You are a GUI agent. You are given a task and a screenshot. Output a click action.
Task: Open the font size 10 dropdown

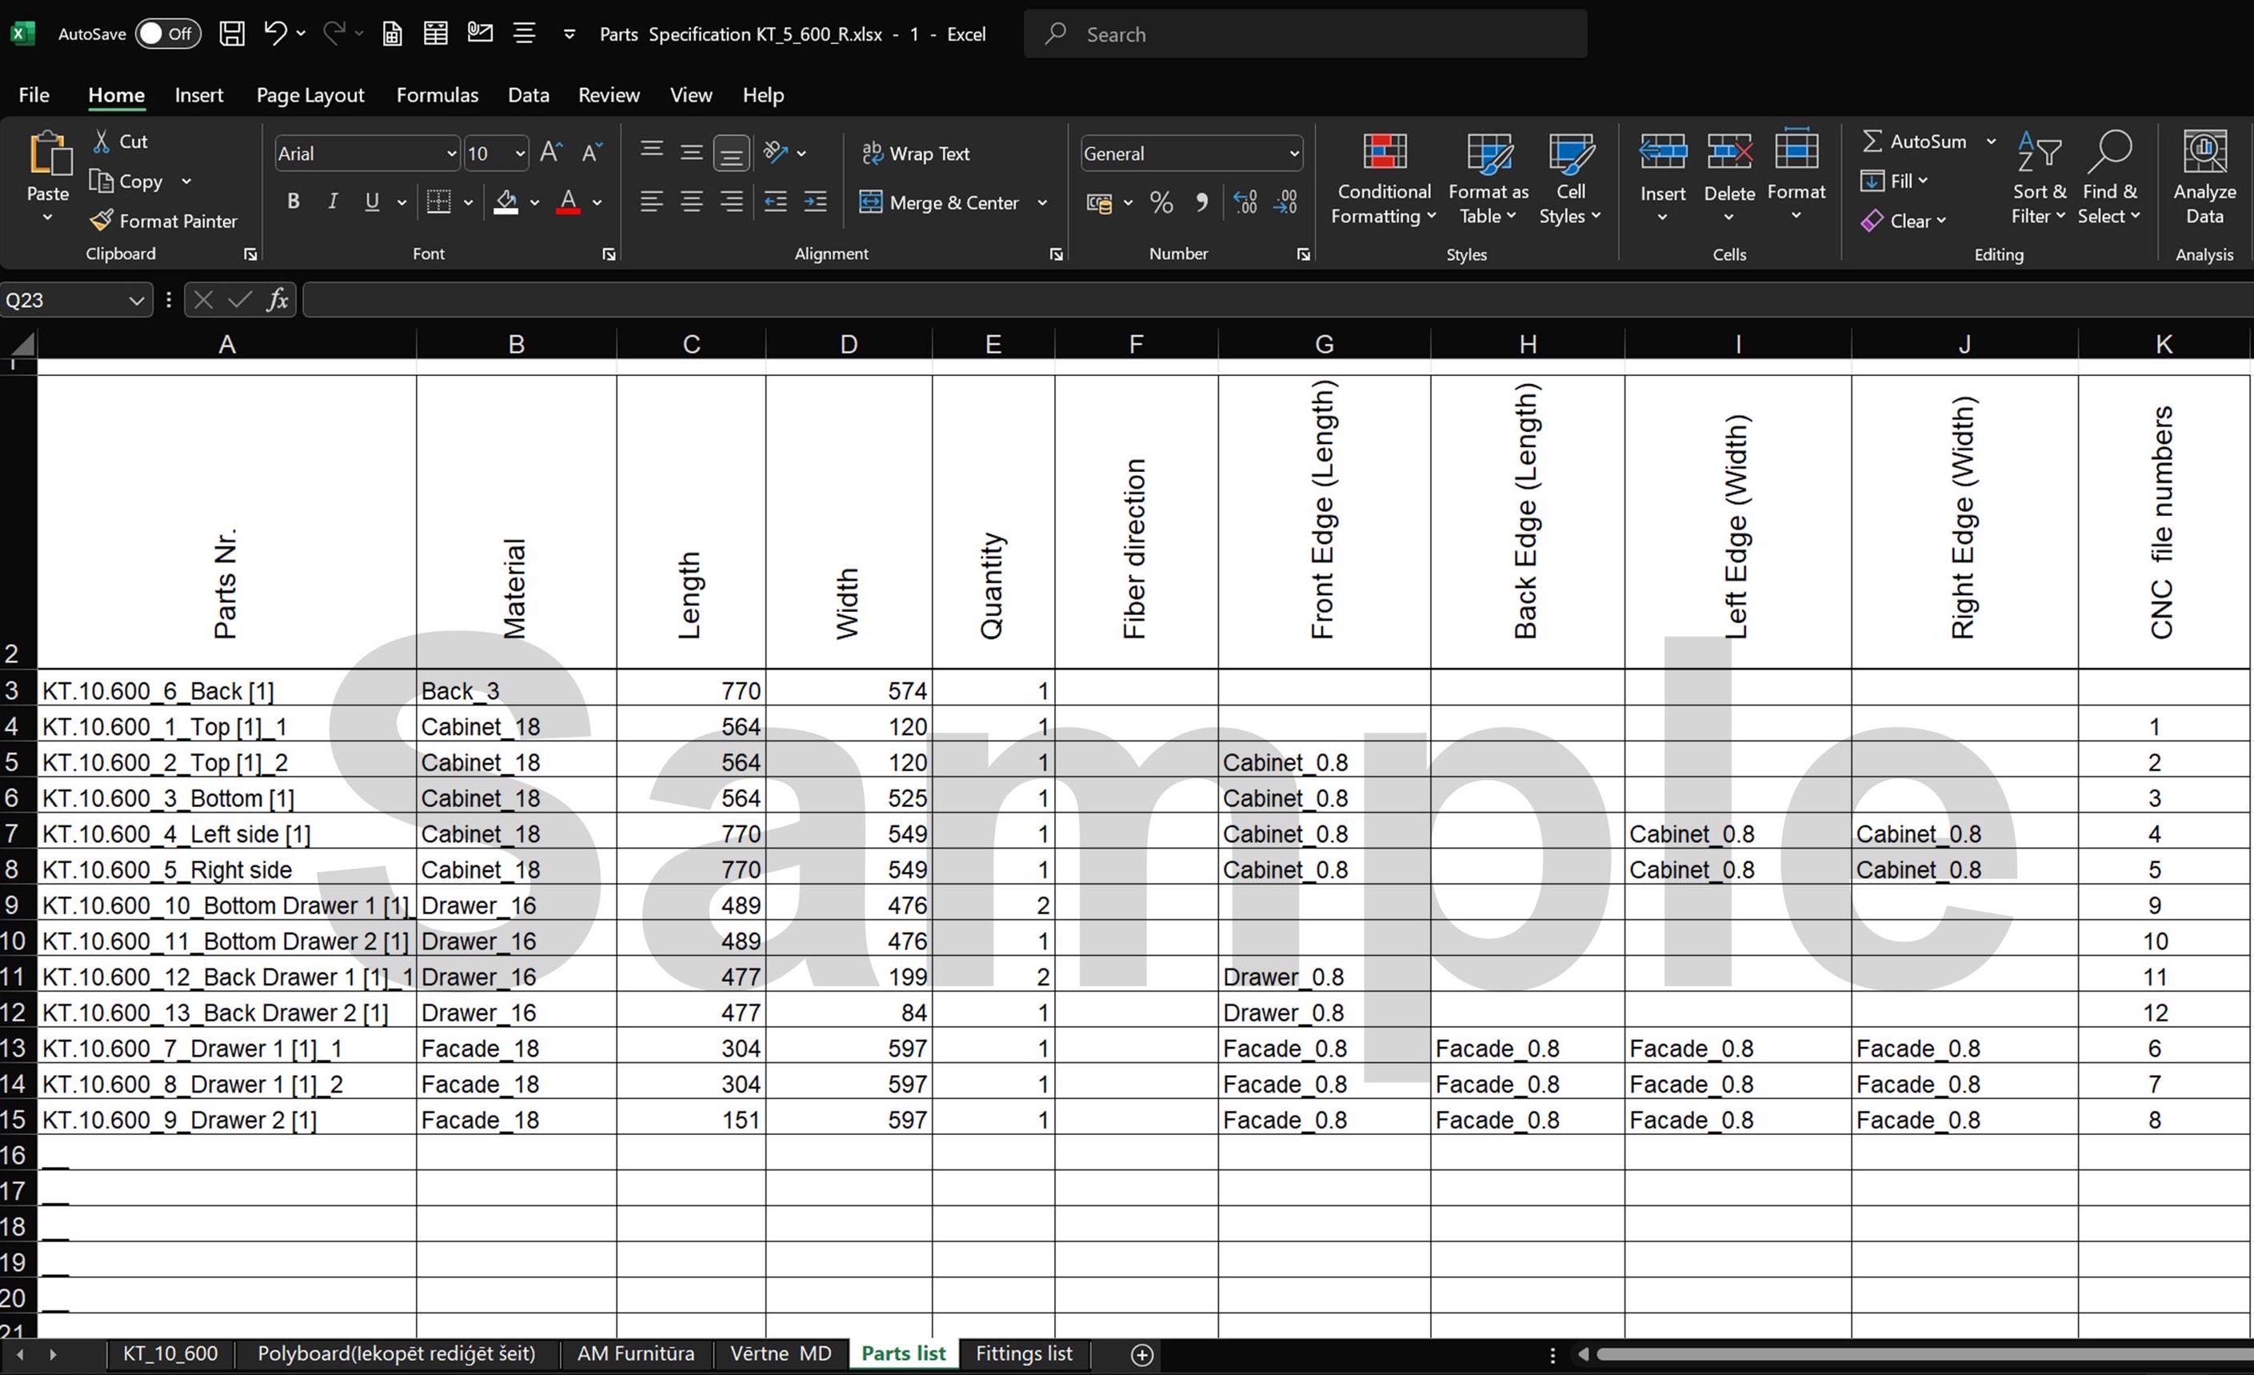[x=520, y=154]
